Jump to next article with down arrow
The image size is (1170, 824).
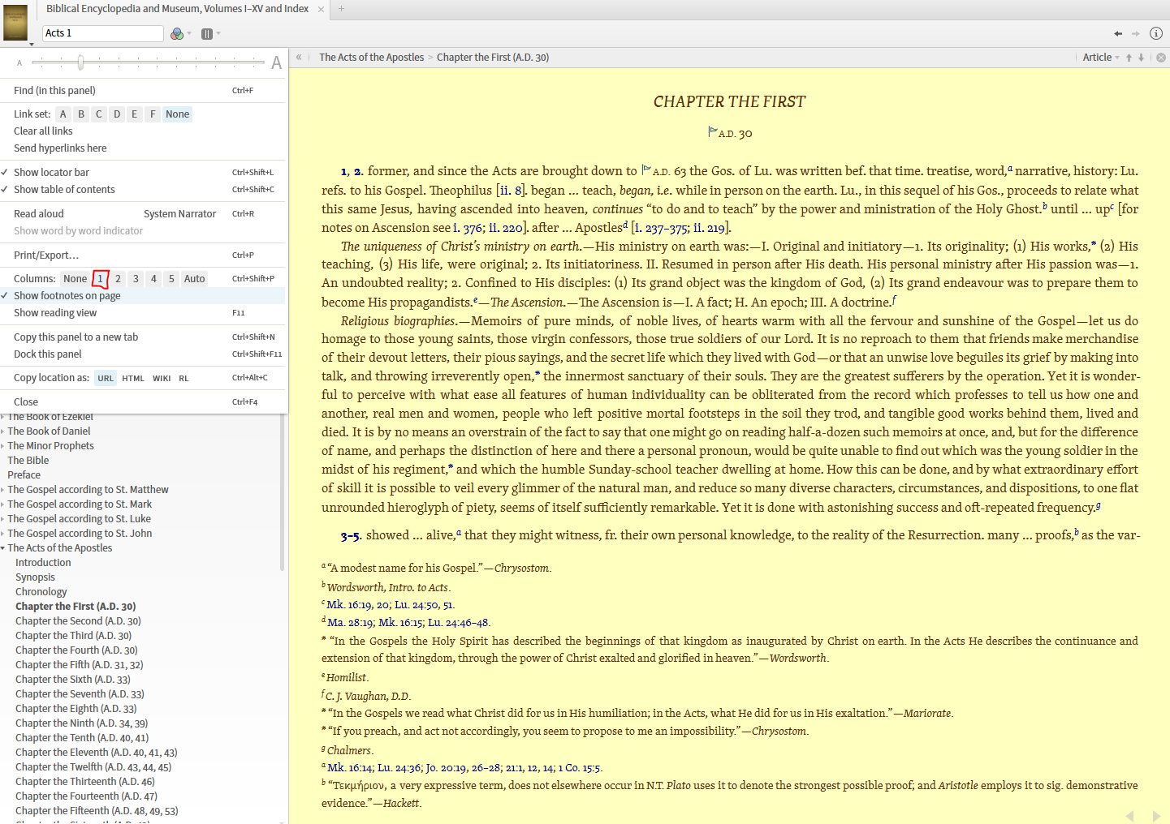[x=1141, y=58]
